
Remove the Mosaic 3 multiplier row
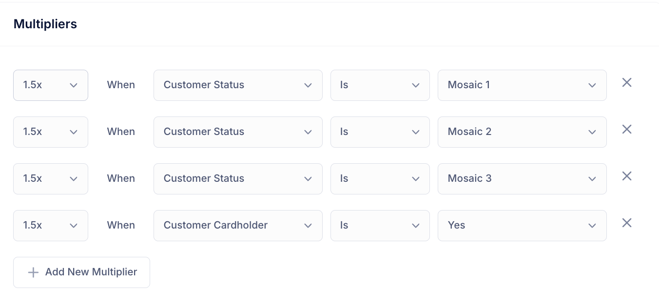point(627,176)
